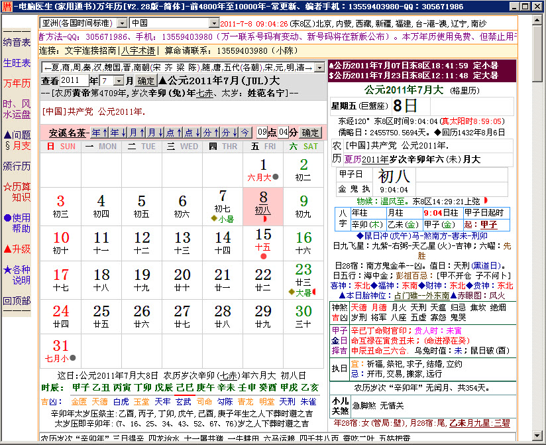The image size is (546, 445).
Task: Expand the 中国 country dropdown
Action: (213, 23)
